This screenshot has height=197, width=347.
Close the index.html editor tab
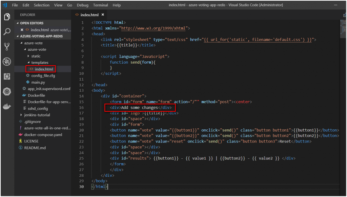tap(103, 15)
